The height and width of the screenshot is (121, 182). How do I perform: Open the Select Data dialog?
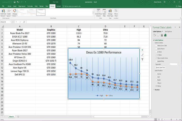coord(104,13)
